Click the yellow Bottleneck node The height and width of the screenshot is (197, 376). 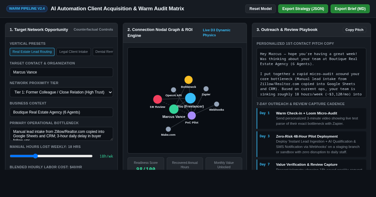(x=189, y=80)
